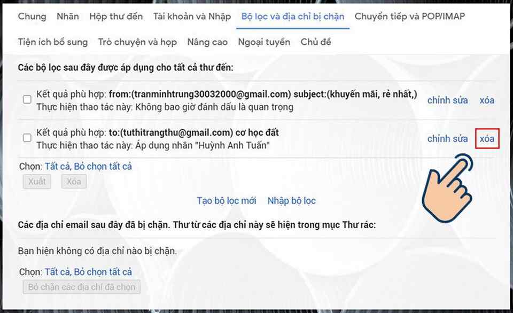Viewport: 513px width, 313px height.
Task: Tick the checkbox for the tuthitrangthu filter
Action: click(27, 138)
